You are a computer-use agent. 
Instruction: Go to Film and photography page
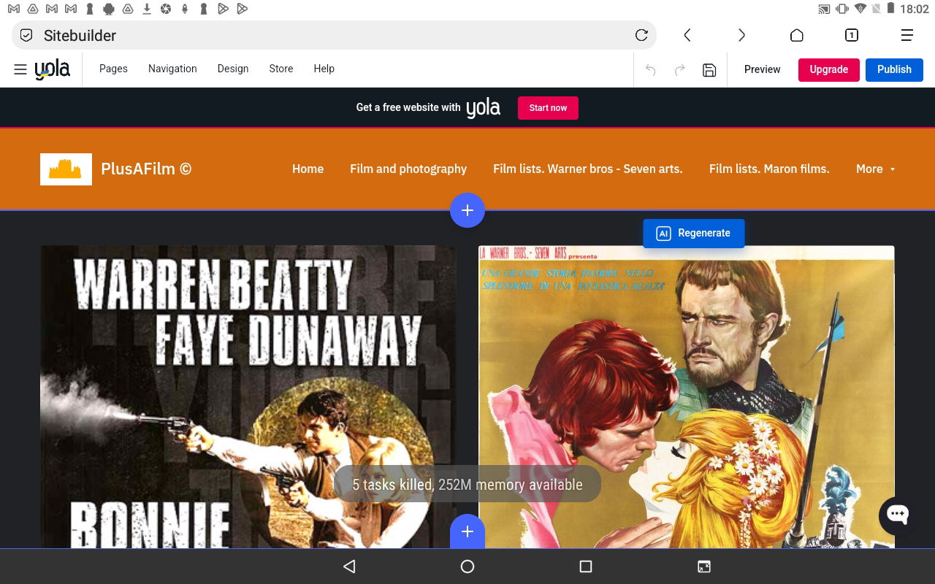coord(408,169)
